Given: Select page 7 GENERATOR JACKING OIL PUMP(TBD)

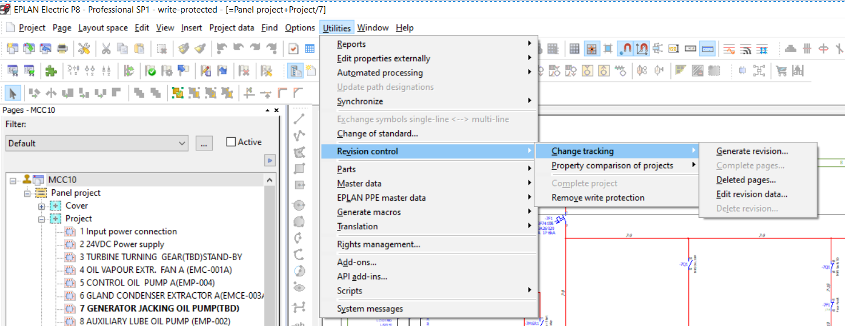Looking at the screenshot, I should (159, 308).
